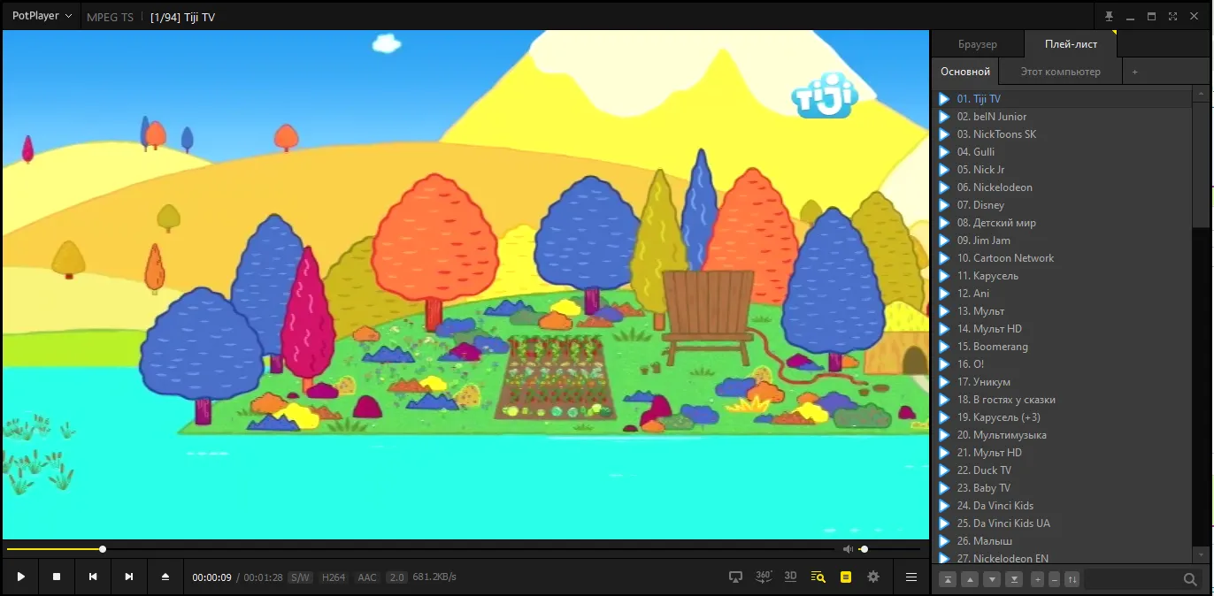Seek to the middle of the timeline

click(x=420, y=549)
